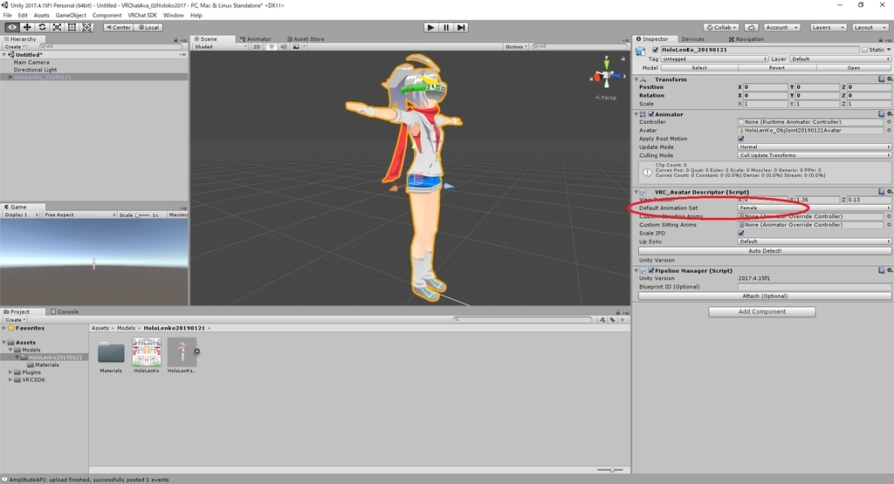Open the VRChat SDK menu
The width and height of the screenshot is (894, 484).
pyautogui.click(x=142, y=16)
